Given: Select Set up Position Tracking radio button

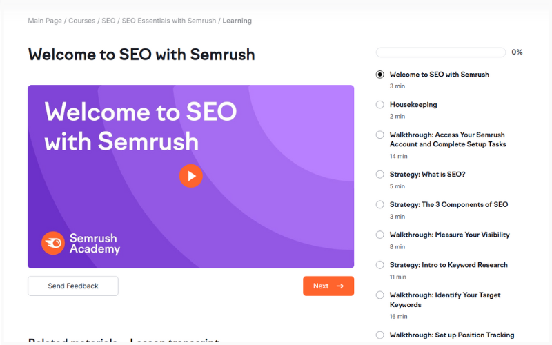Looking at the screenshot, I should (x=380, y=335).
